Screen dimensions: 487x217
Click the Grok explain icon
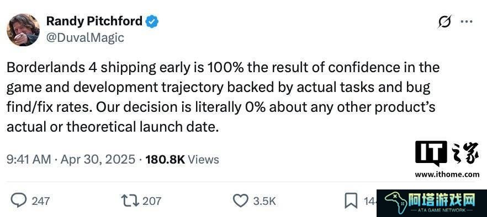click(x=445, y=21)
